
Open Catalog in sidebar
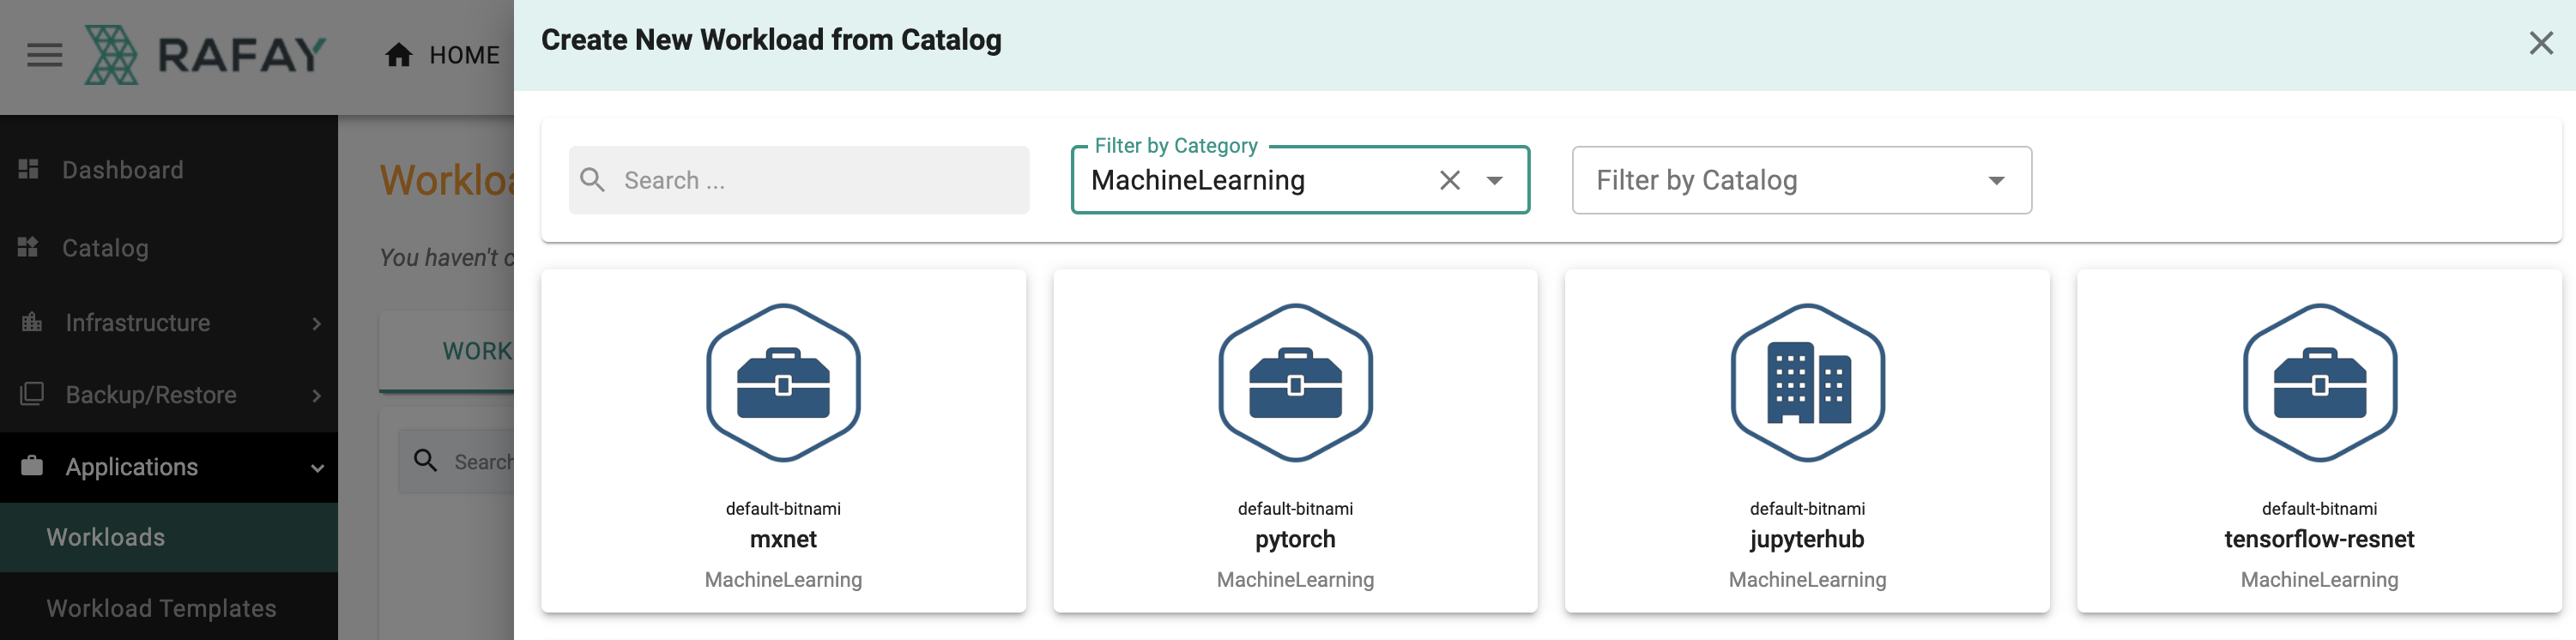105,248
